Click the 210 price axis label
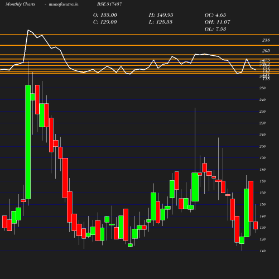This screenshot has width=279, height=279. pos(262,135)
